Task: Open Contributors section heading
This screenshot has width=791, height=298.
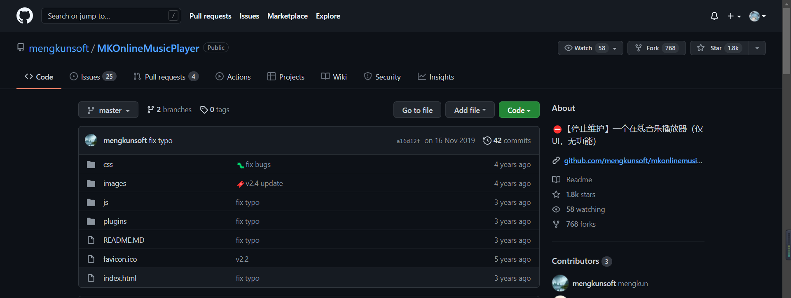Action: pyautogui.click(x=582, y=261)
